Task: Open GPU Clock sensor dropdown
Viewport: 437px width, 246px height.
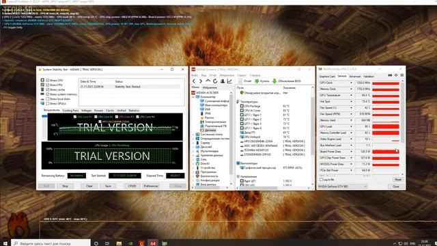Action: 351,83
